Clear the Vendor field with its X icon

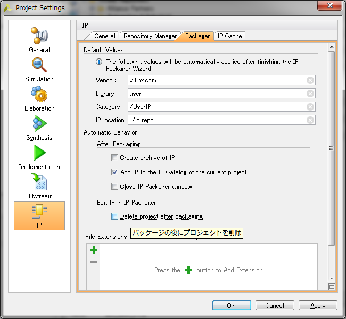[x=310, y=80]
